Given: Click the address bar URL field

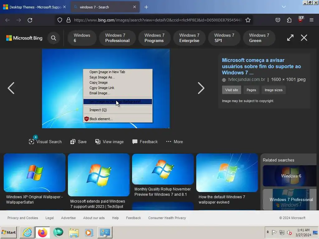Looking at the screenshot, I should (158, 20).
